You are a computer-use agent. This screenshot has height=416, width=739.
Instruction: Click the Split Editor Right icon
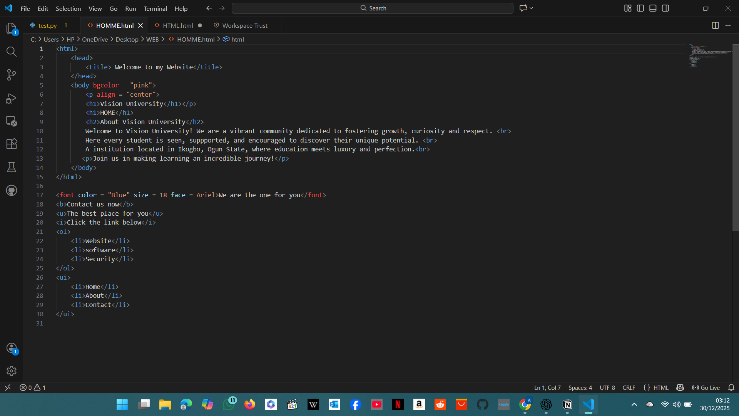pyautogui.click(x=715, y=25)
